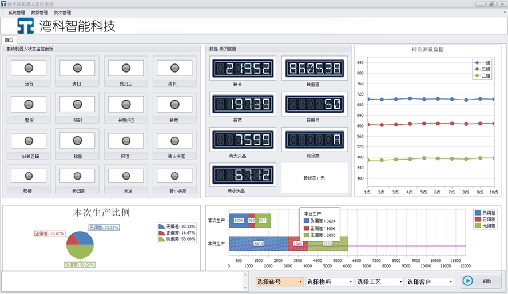Screen dimensions: 508x294
Task: Open the 批次管理 menu
Action: (62, 13)
